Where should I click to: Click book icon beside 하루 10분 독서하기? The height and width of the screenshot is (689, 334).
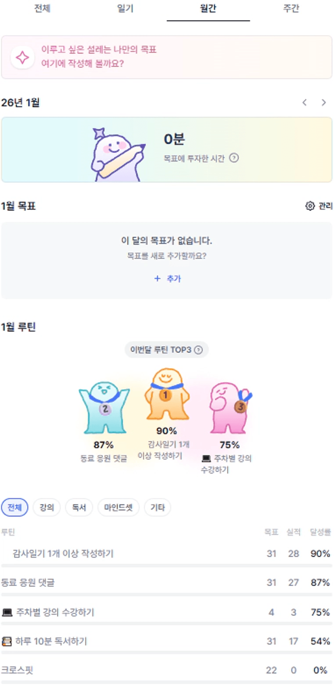pyautogui.click(x=6, y=641)
